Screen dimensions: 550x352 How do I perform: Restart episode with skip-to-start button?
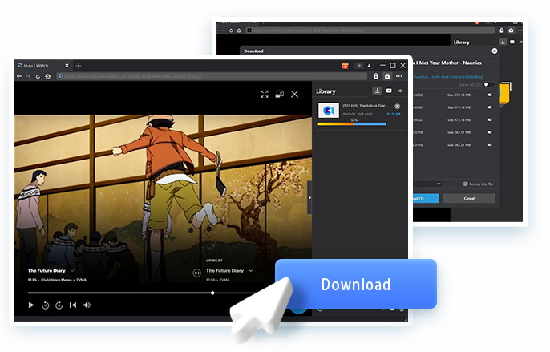click(x=73, y=305)
